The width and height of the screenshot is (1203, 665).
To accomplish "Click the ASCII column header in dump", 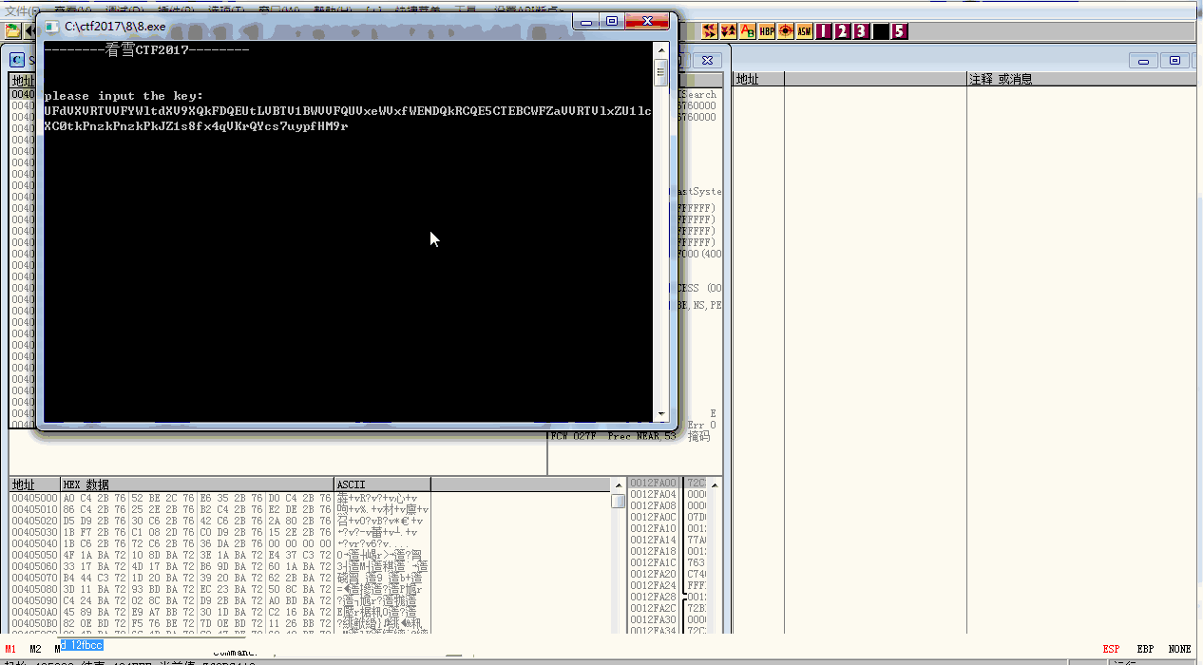I will pyautogui.click(x=382, y=484).
